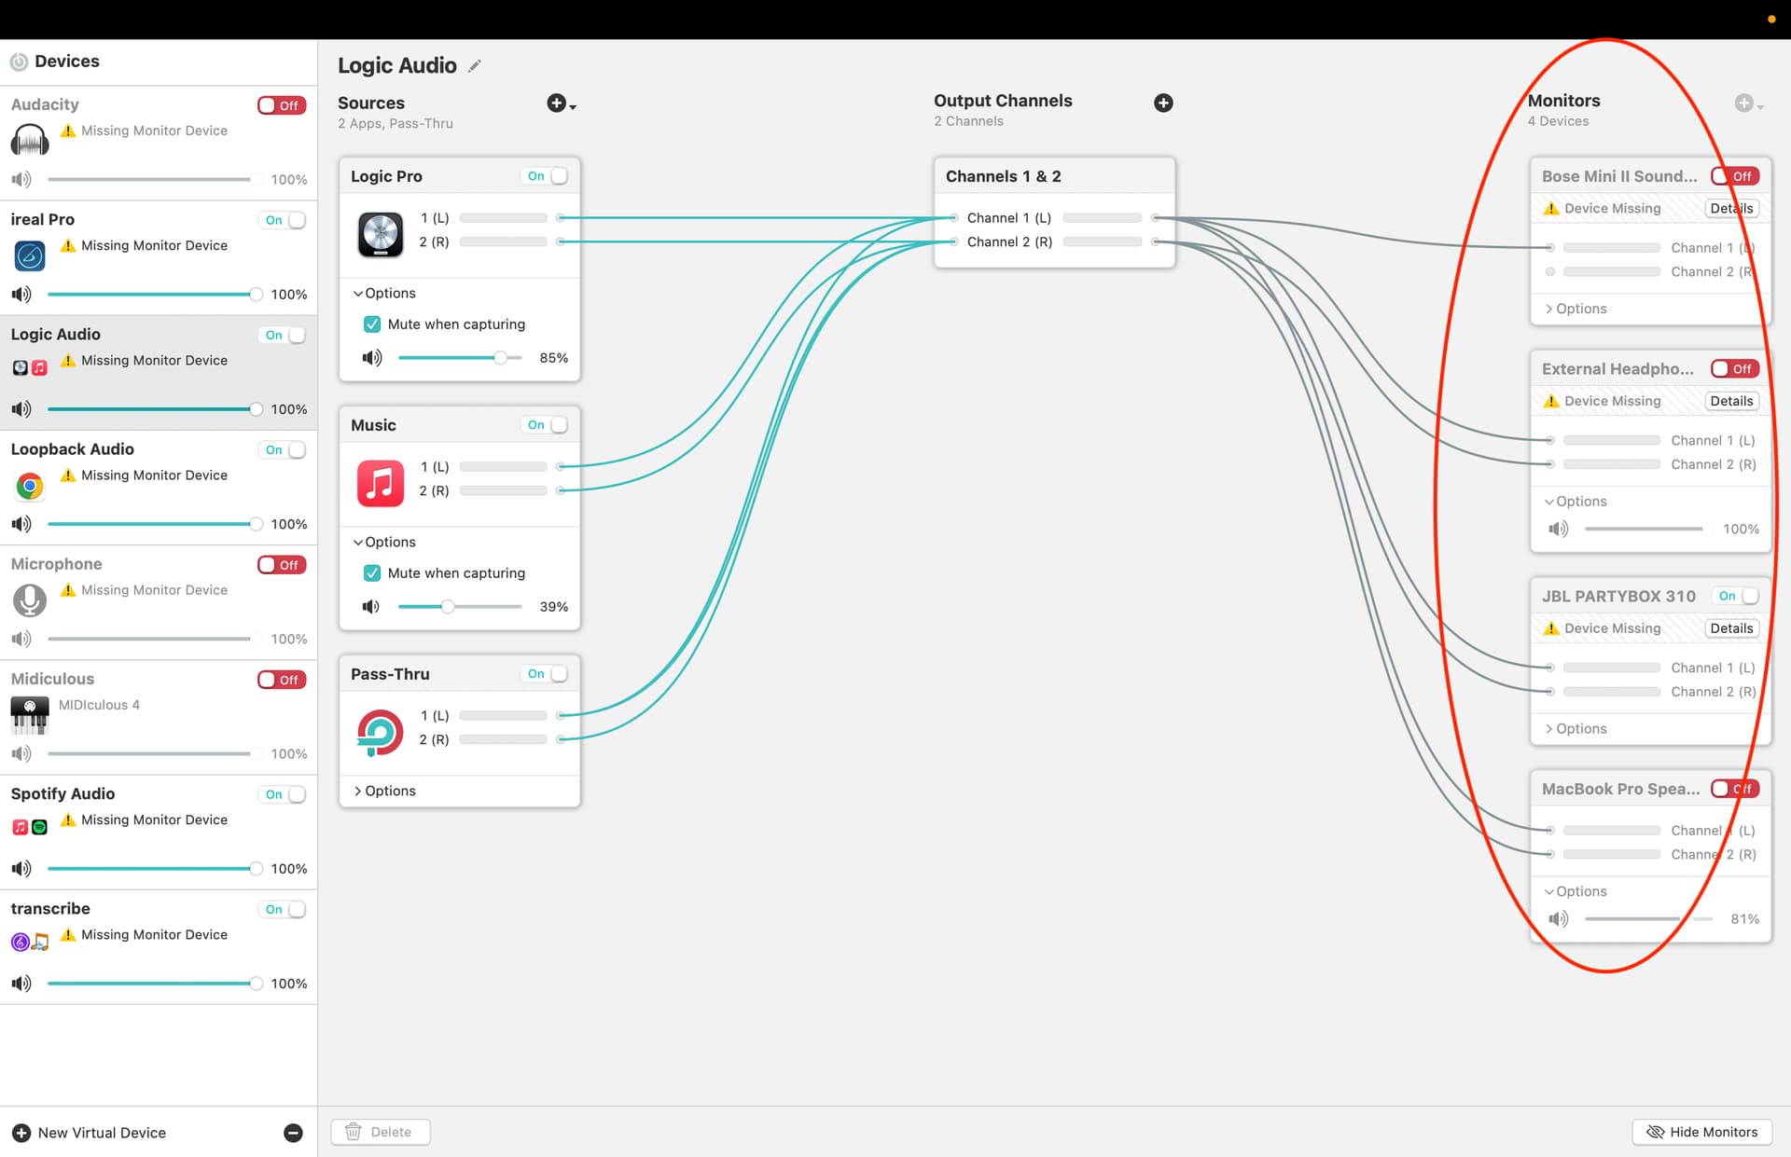Screen dimensions: 1791x1157
Task: Click the Hide Monitors button
Action: point(1702,1132)
